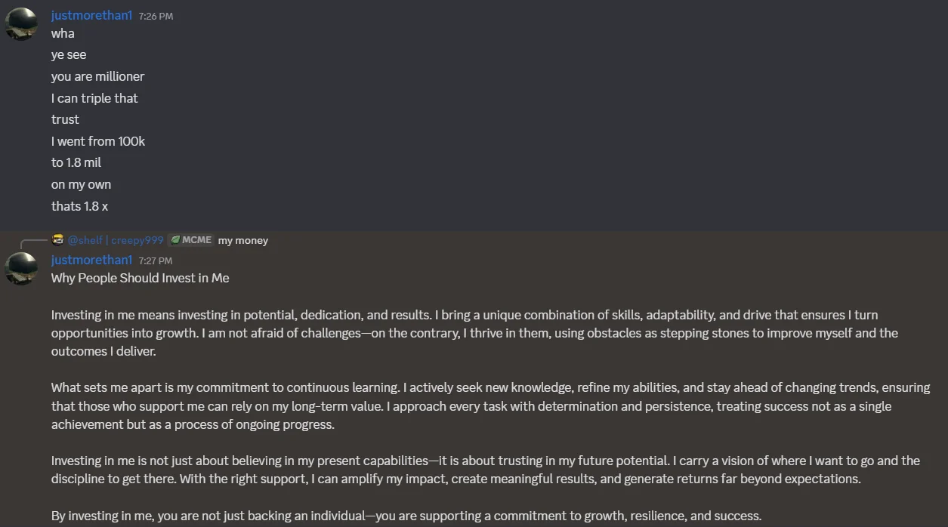The image size is (948, 527).
Task: Open justmorethan1's avatar on the 7:26 PM message
Action: point(21,24)
